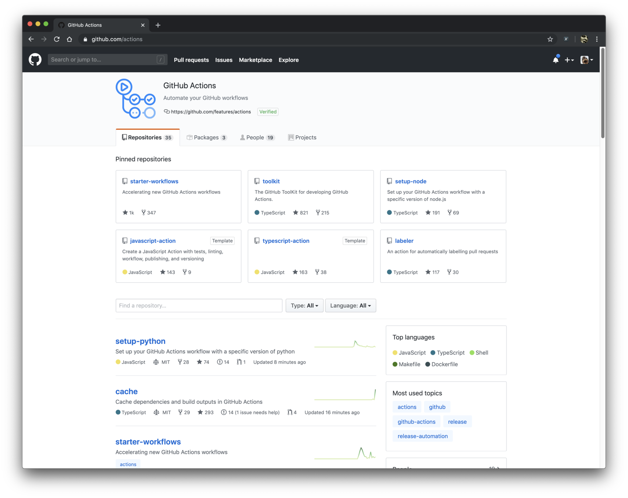Open the toolkit pinned repository
The height and width of the screenshot is (498, 628).
(271, 181)
